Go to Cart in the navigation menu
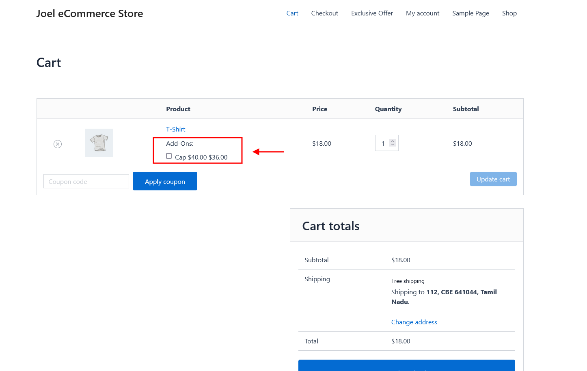The width and height of the screenshot is (587, 371). [x=292, y=13]
